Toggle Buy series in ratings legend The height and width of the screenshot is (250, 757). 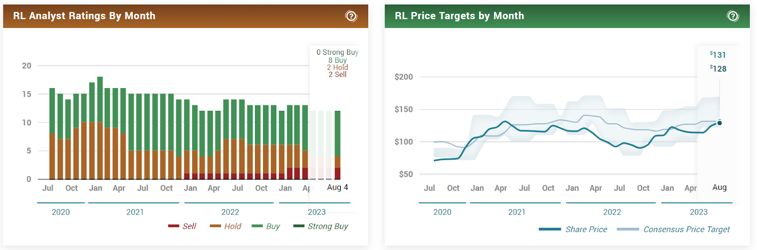point(266,226)
